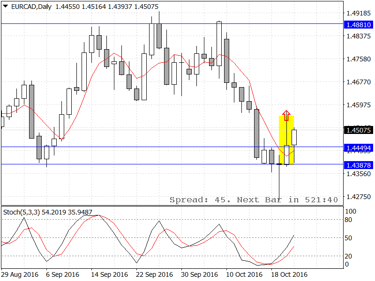Click the black triangle beside EURCAD,Daily

5,6
